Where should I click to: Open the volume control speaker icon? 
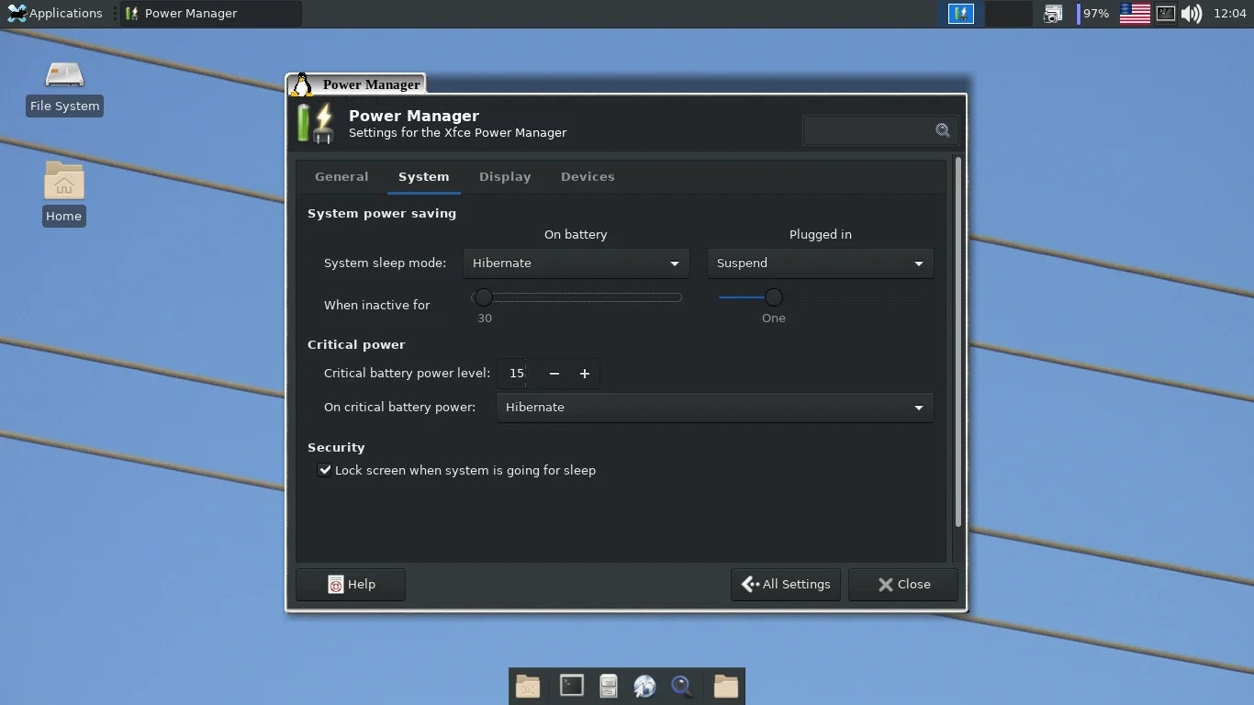click(x=1192, y=14)
